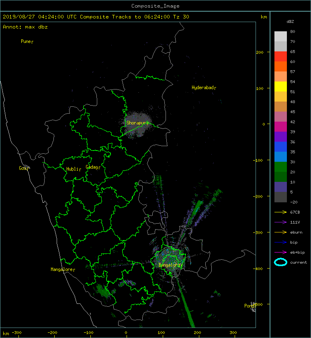Click the 0 tick on the horizontal axis
The width and height of the screenshot is (311, 338).
coord(126,332)
